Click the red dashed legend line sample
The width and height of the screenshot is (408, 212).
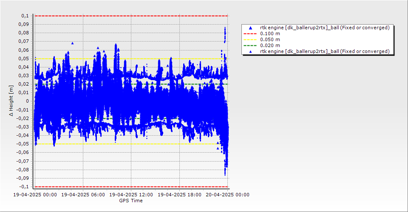(250, 34)
